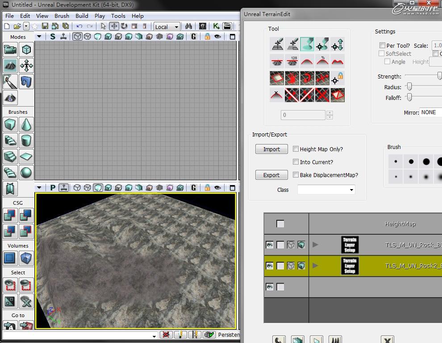This screenshot has width=442, height=343.
Task: Enable Bake DisplacementMap? checkbox
Action: [x=296, y=174]
